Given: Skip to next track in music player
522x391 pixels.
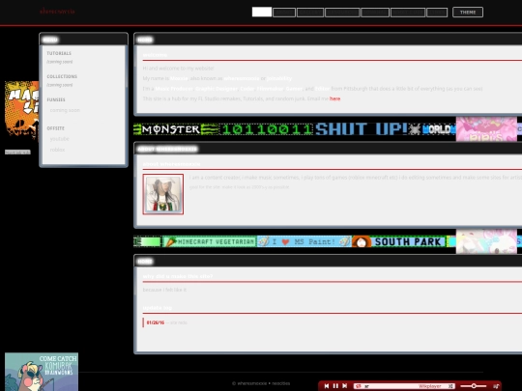Looking at the screenshot, I should pos(345,385).
